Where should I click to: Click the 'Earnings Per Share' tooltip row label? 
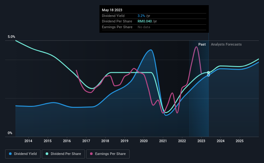[x=117, y=27]
